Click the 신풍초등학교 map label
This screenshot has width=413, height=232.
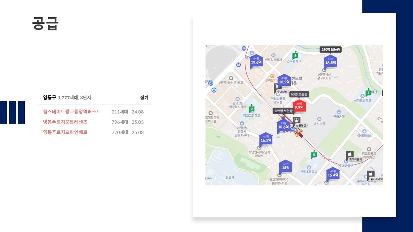pos(308,172)
